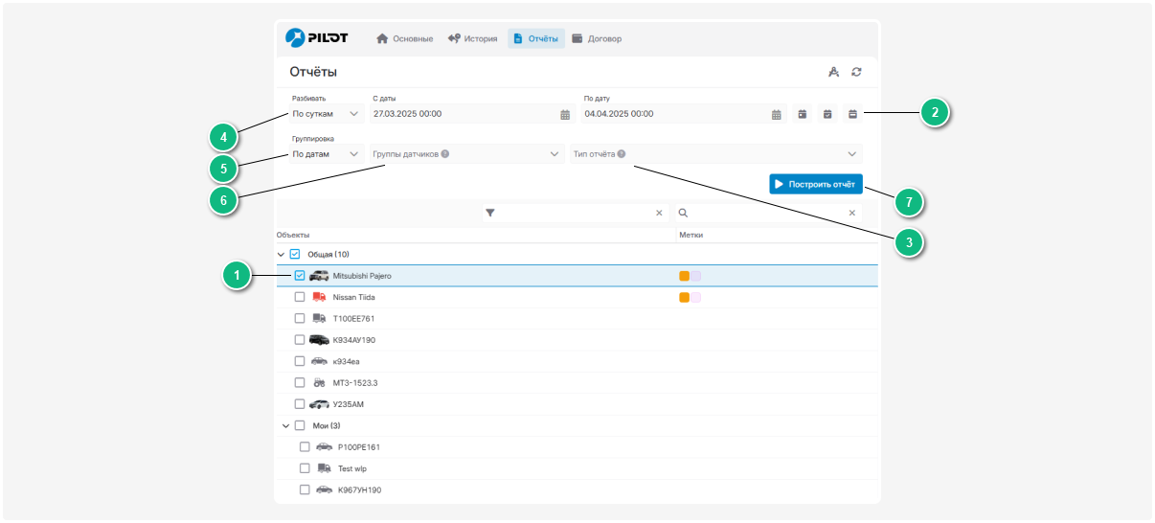Click the help icon next to Тип отчёта
This screenshot has width=1155, height=523.
tap(622, 153)
